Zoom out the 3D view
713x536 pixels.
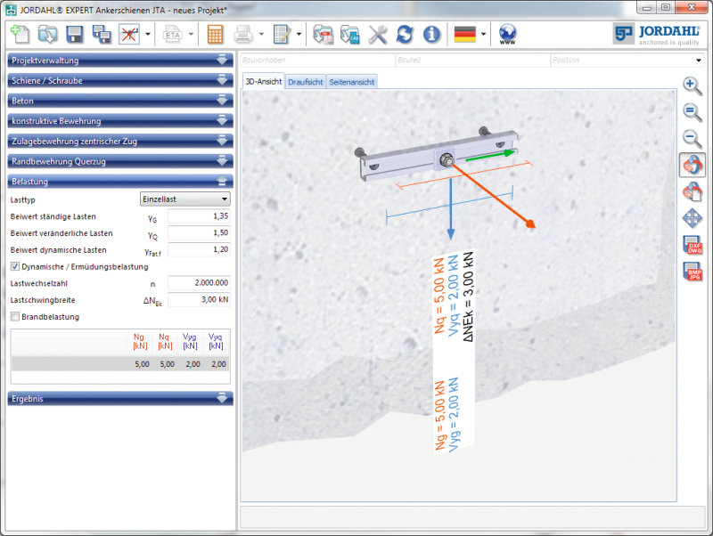693,138
